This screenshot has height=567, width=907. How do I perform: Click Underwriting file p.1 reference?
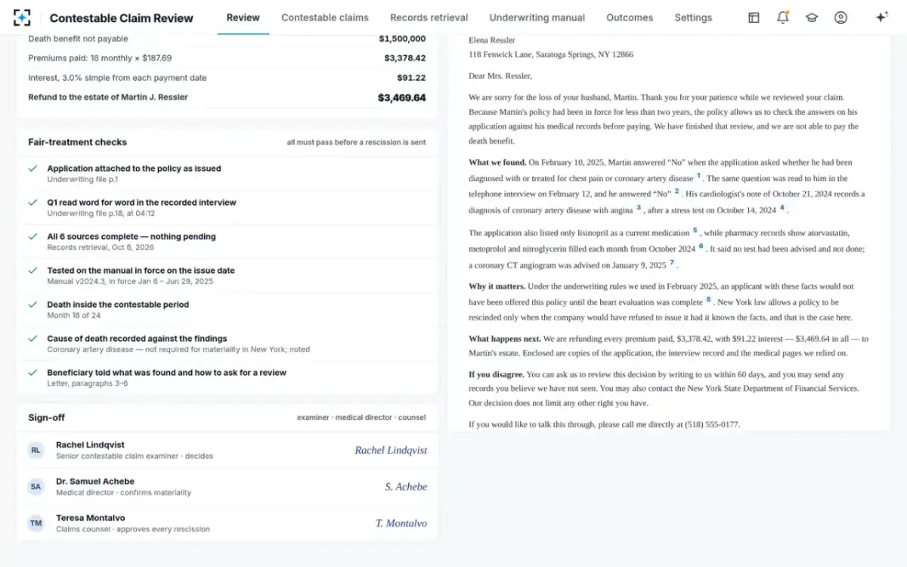pos(82,179)
